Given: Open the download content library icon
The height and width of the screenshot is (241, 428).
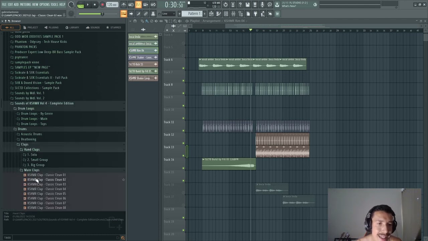Looking at the screenshot, I should (277, 5).
